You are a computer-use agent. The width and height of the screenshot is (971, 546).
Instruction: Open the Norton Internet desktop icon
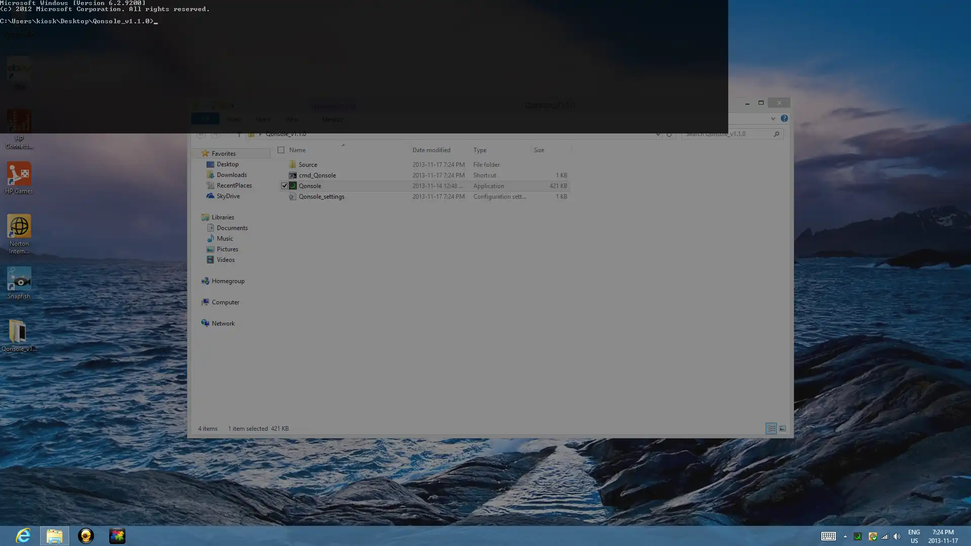(19, 227)
